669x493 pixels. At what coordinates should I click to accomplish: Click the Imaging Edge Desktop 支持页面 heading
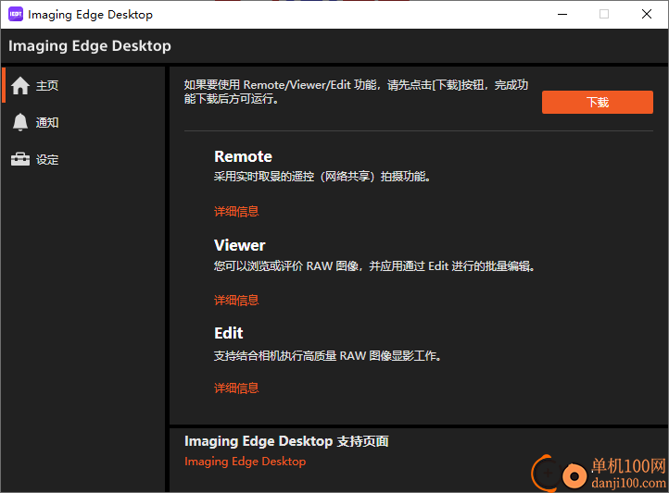pos(286,441)
